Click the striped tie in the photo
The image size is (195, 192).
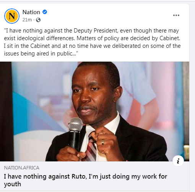pyautogui.click(x=91, y=148)
